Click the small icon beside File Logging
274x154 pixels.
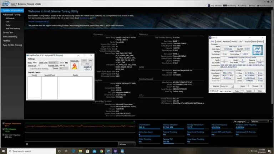248,122
